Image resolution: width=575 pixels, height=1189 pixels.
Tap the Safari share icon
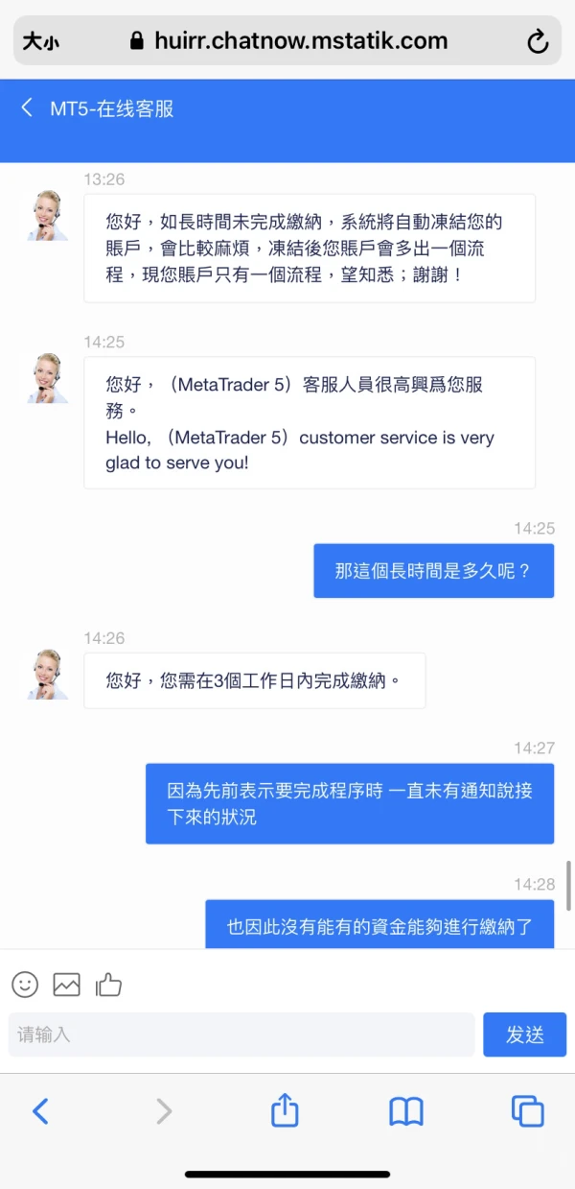tap(285, 1110)
